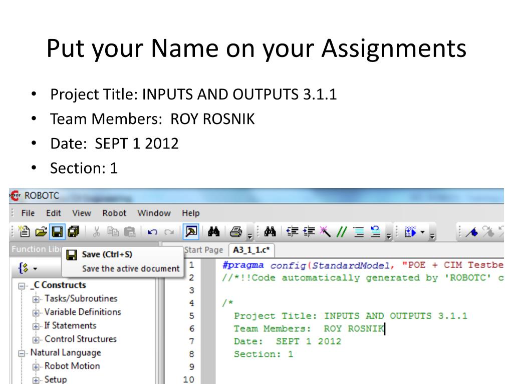This screenshot has height=384, width=513.
Task: Select Variable Definitions in the tree
Action: [x=83, y=312]
